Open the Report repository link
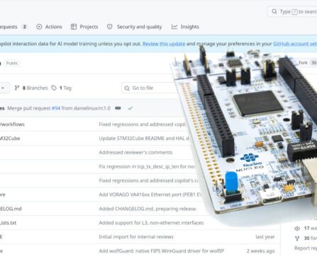 click(x=306, y=248)
